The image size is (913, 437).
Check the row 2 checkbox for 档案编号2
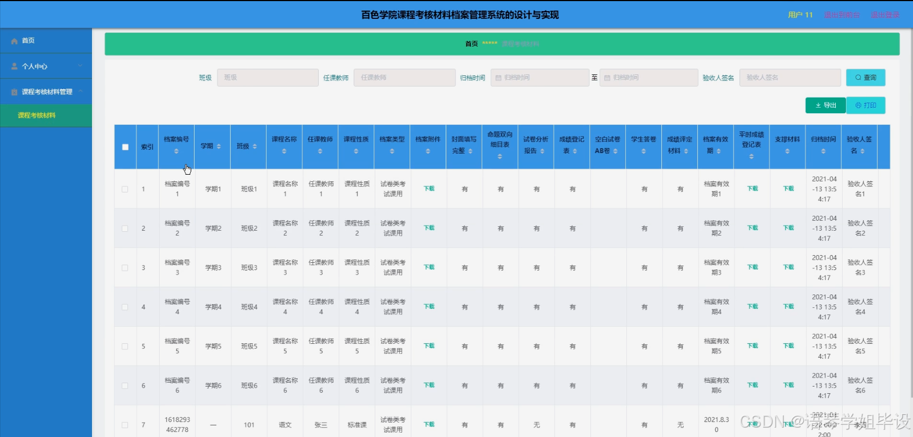125,228
